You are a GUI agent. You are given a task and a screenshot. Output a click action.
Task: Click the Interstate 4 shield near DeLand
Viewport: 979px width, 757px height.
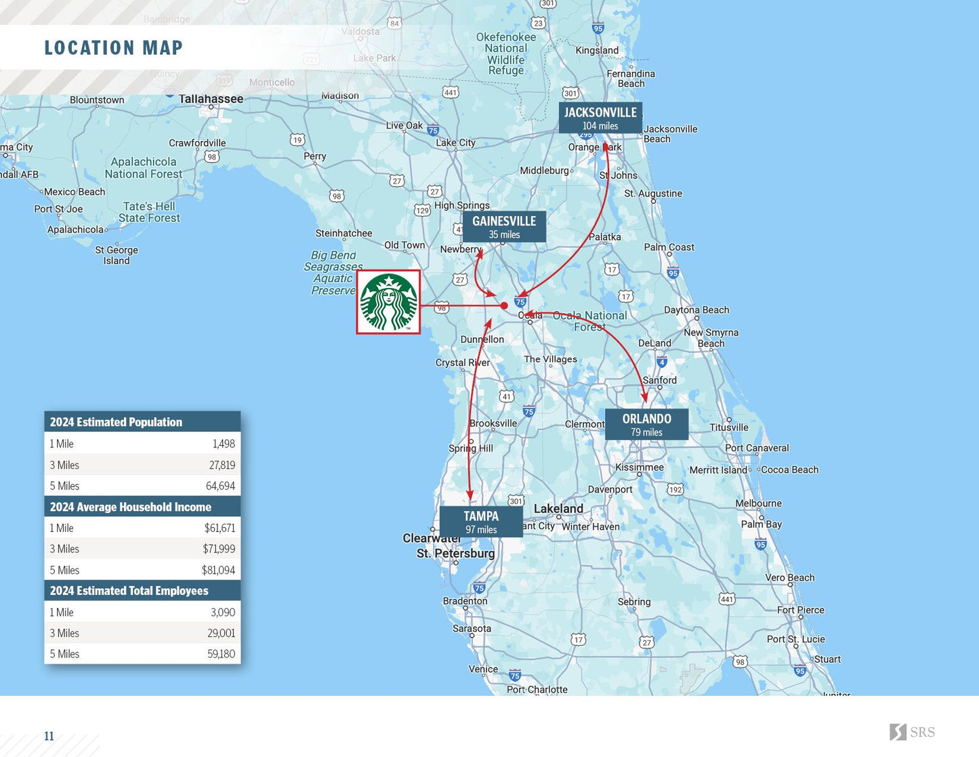pyautogui.click(x=662, y=362)
